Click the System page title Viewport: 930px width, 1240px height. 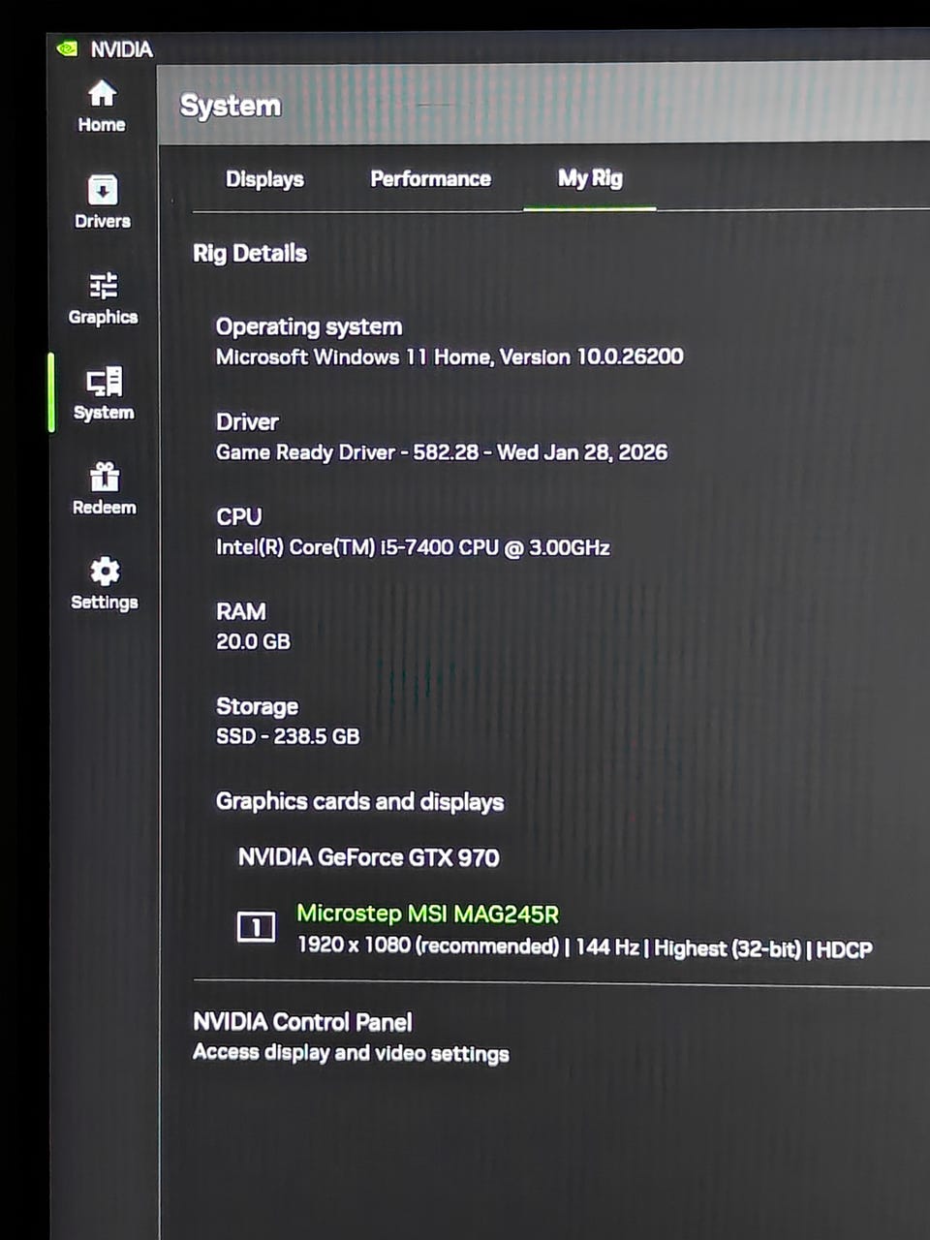(231, 106)
